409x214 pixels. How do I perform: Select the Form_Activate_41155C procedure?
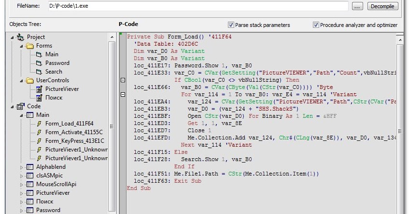74,132
